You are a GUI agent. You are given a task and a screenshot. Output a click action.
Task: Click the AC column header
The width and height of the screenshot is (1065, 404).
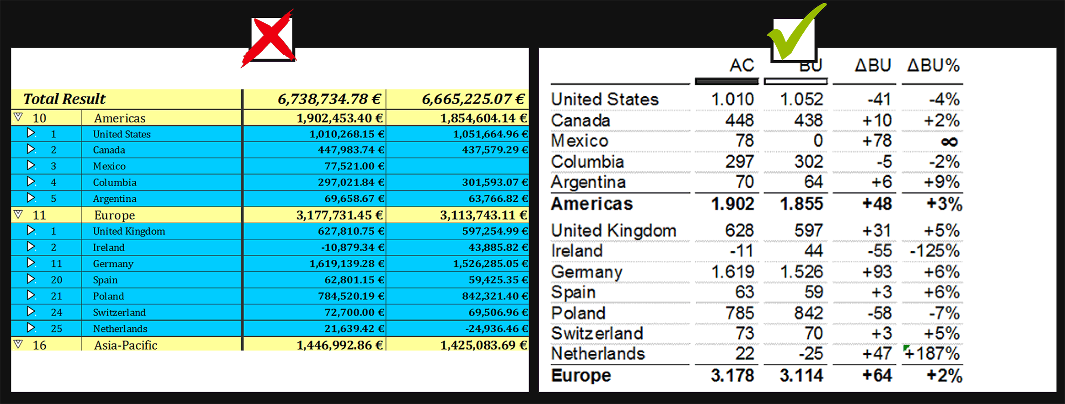(x=742, y=65)
